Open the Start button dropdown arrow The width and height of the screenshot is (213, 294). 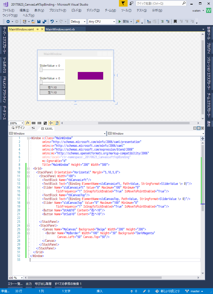pos(131,22)
